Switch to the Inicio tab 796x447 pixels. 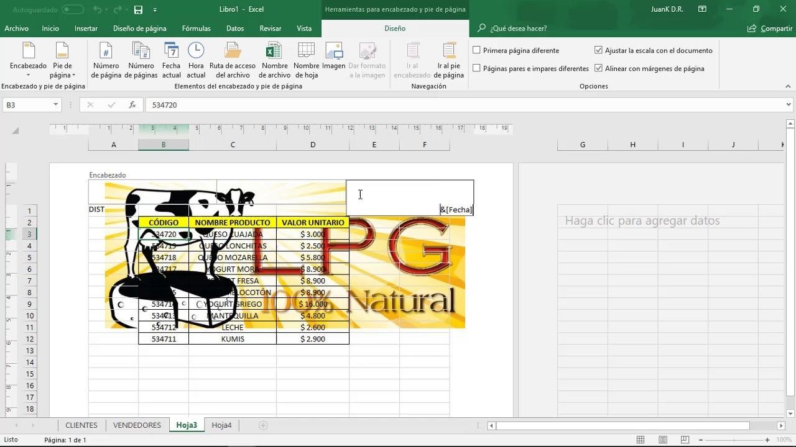tap(50, 29)
